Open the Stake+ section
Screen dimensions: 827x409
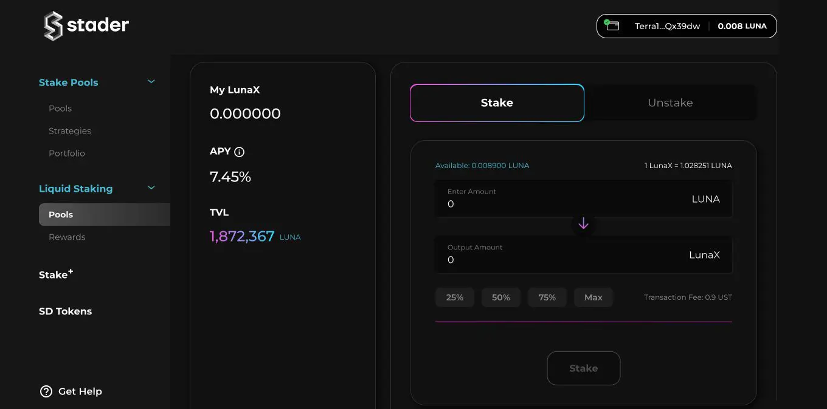(56, 274)
